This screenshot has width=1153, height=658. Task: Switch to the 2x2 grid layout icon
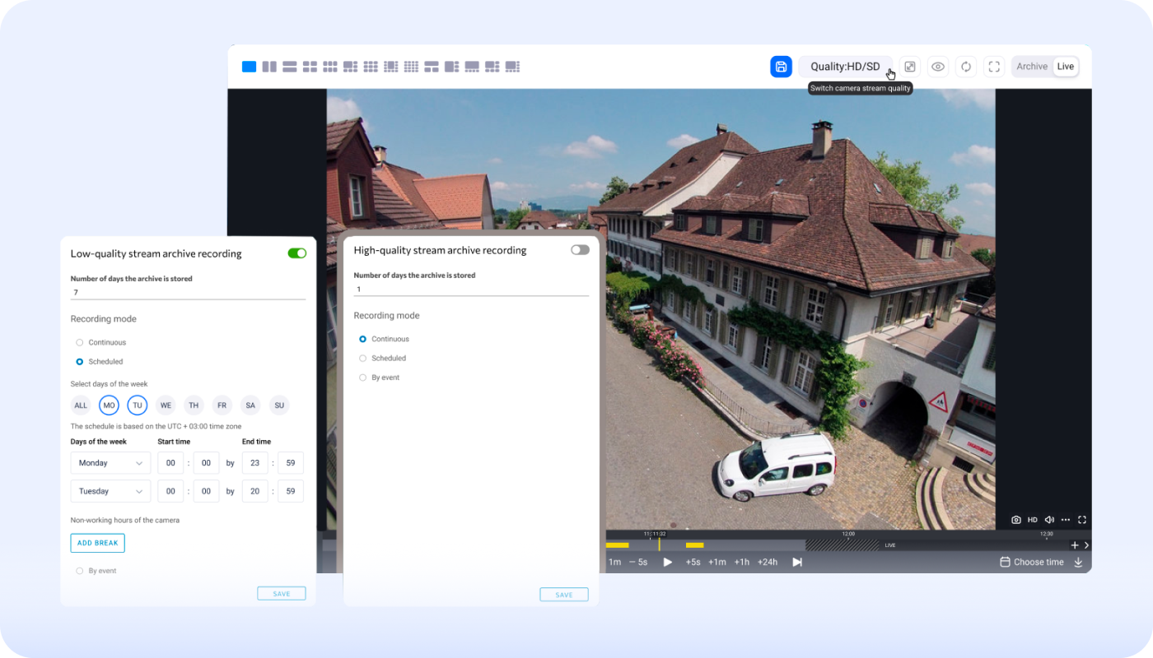click(x=310, y=67)
